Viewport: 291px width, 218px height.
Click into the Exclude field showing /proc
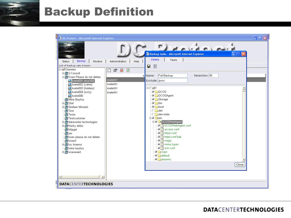pyautogui.click(x=172, y=81)
